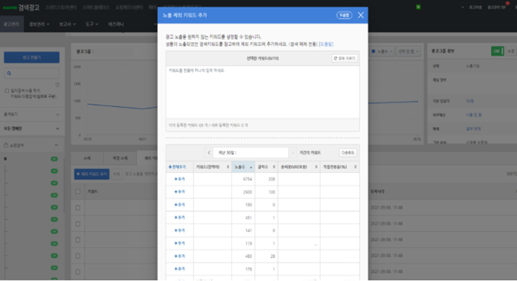Click the 수정 button in ad group info
Screen dimensions: 517x281
[510, 51]
